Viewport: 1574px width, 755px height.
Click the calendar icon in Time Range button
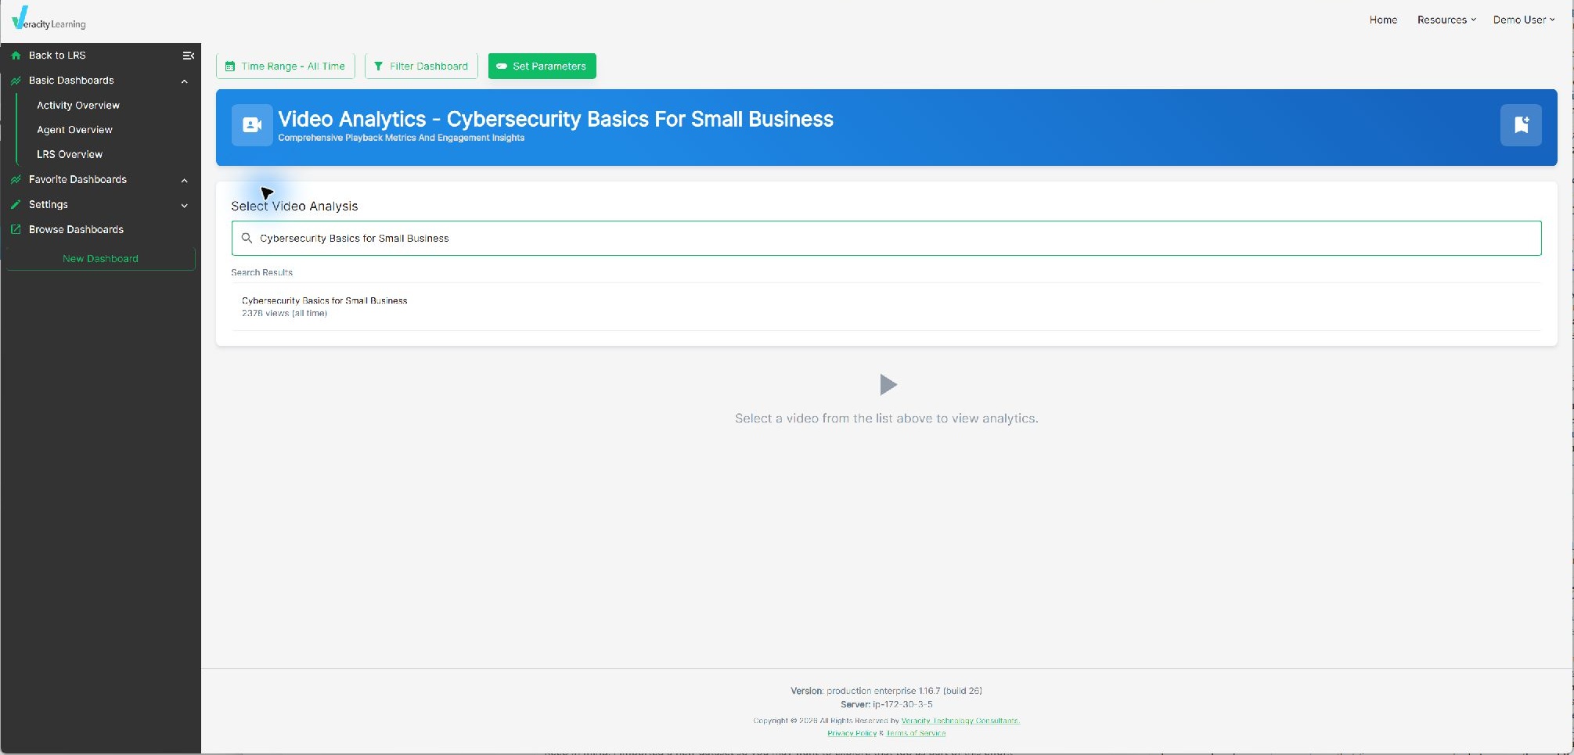tap(230, 67)
